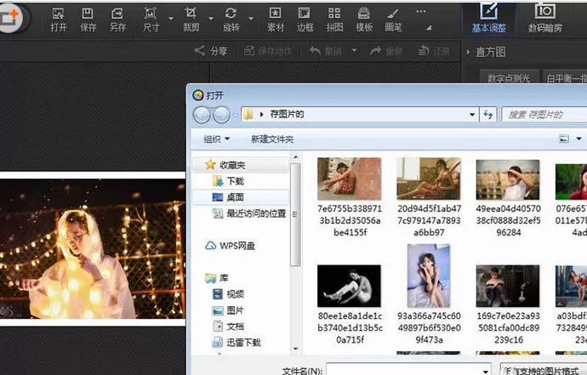The width and height of the screenshot is (587, 375).
Task: Select the black and white photo thumbnail
Action: pyautogui.click(x=349, y=286)
